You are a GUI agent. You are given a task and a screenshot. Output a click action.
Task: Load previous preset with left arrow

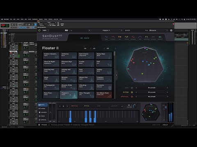(89, 30)
